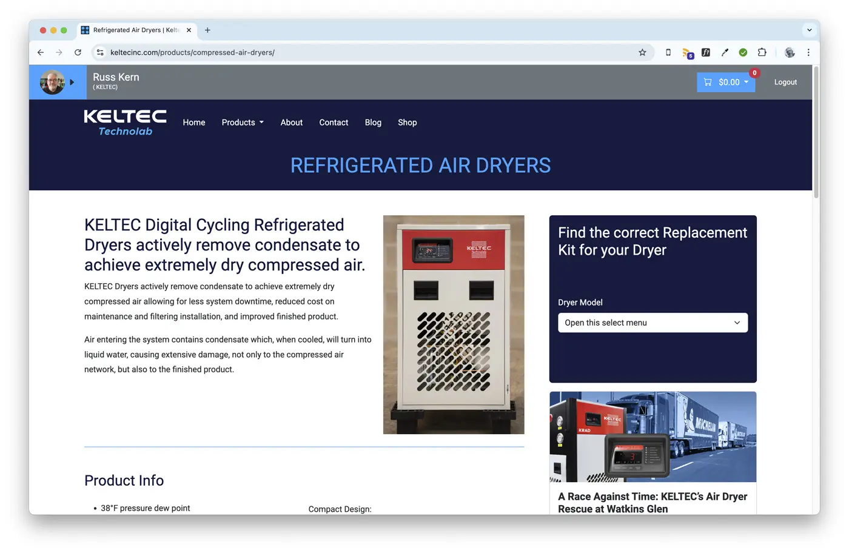Click the refrigerated dryer product photo
849x553 pixels.
[454, 324]
